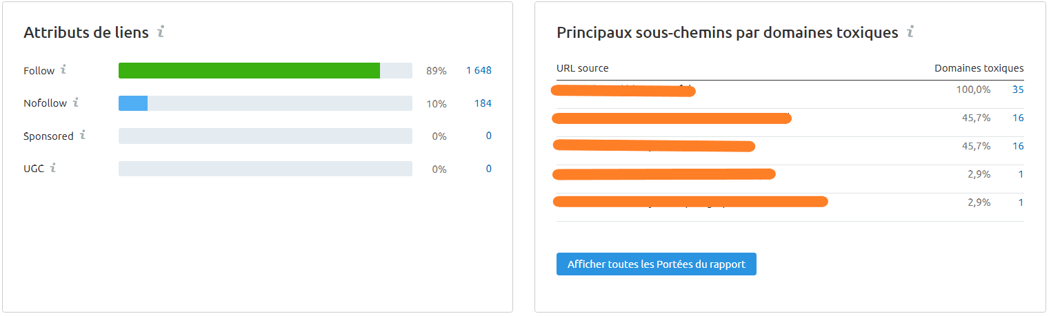Open the 1 648 Follow links count
The image size is (1051, 316).
(479, 71)
